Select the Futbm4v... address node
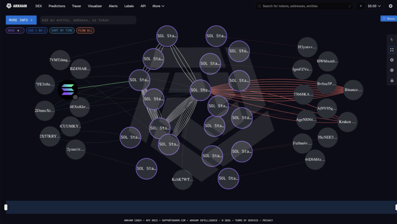The height and width of the screenshot is (224, 397). (302, 143)
